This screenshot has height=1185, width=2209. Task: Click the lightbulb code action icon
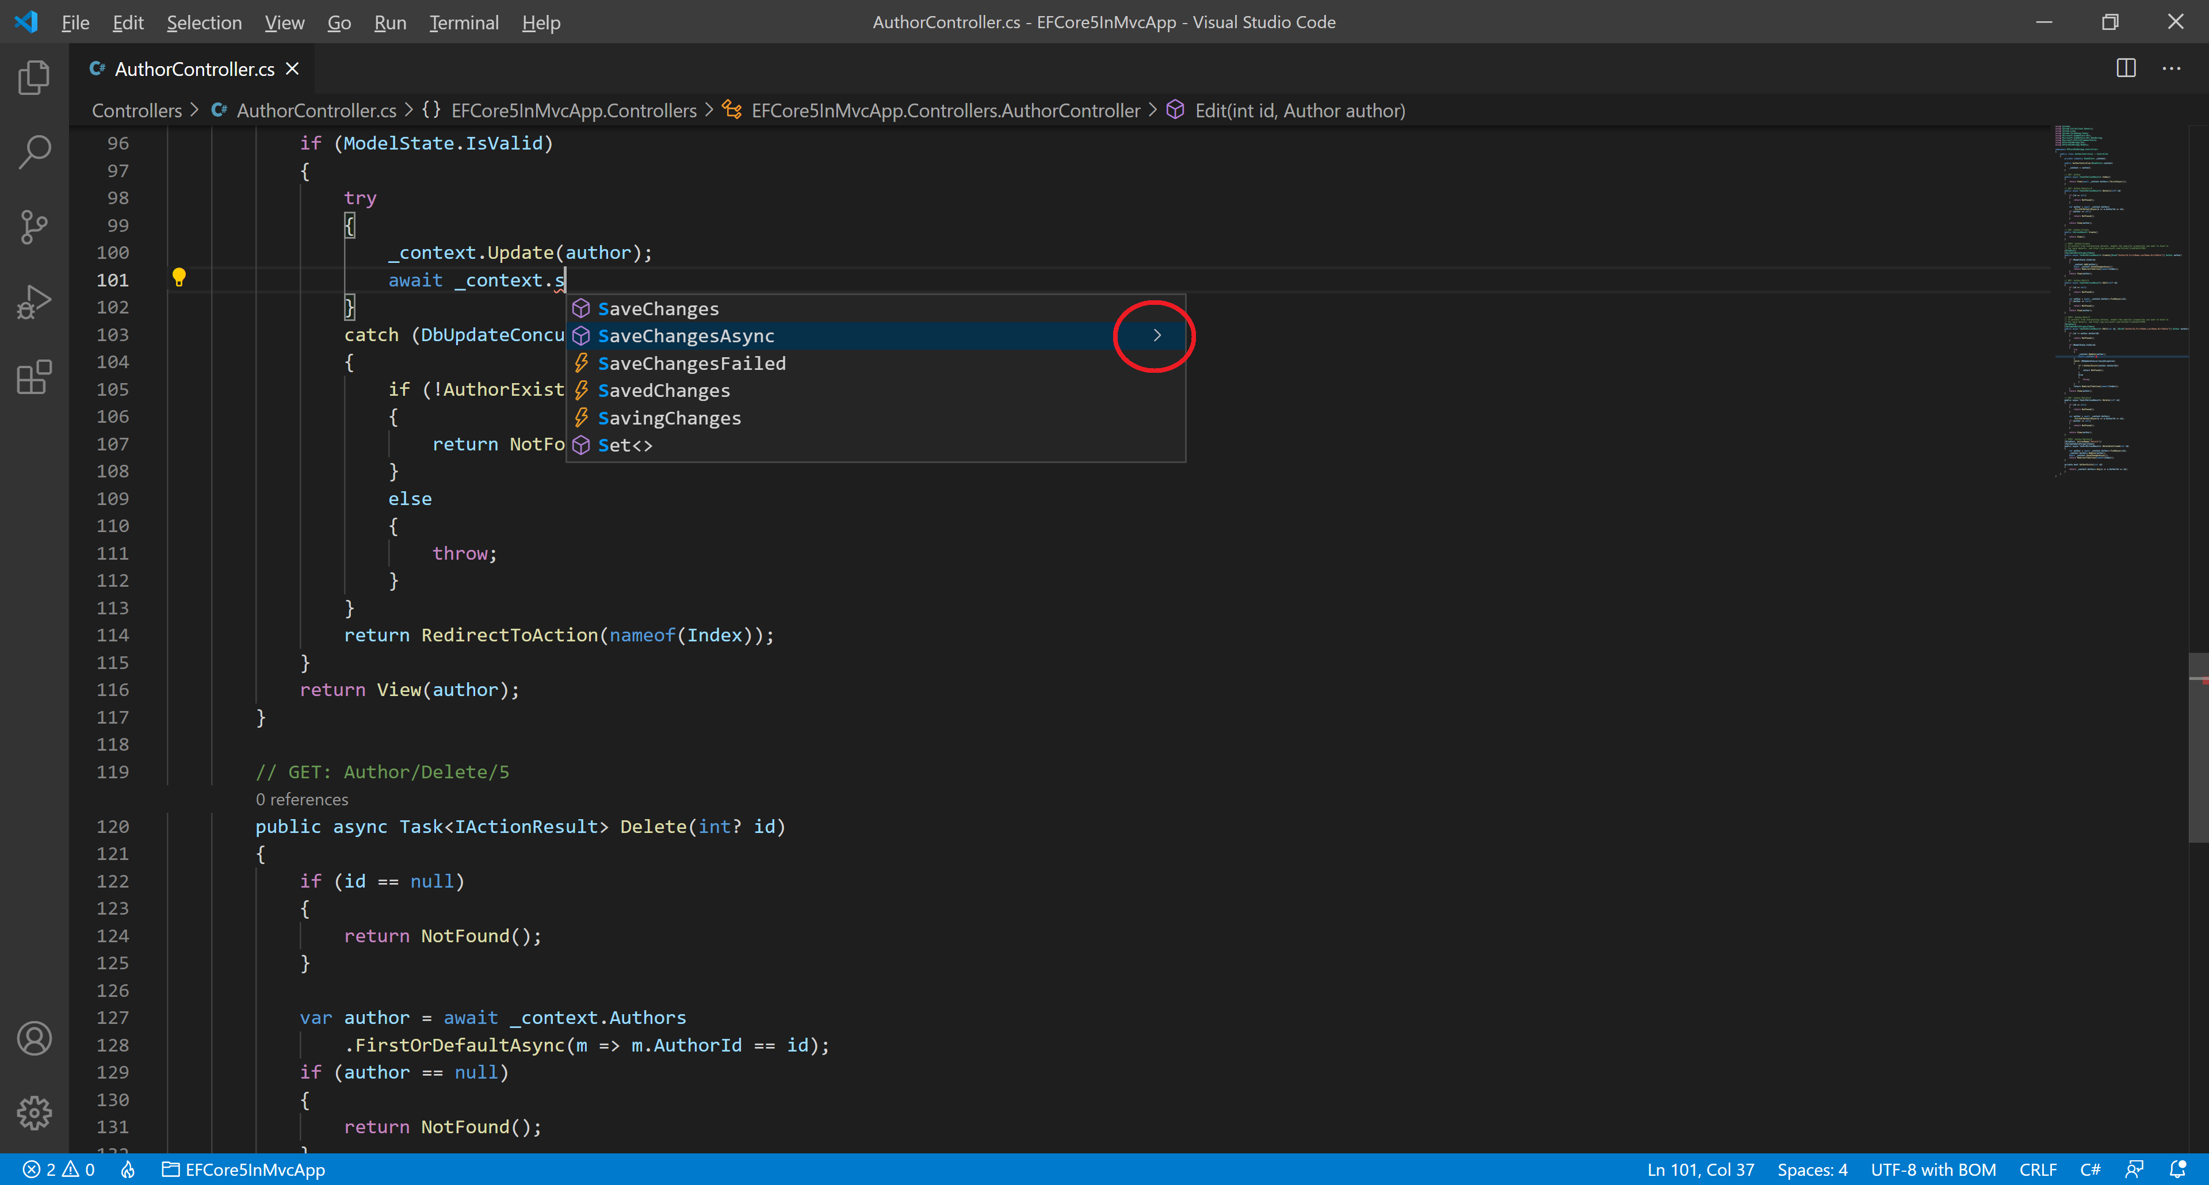[x=178, y=277]
